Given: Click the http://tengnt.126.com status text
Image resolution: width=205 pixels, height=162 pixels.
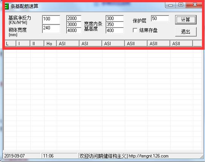Looking at the screenshot, I should pos(149,156).
